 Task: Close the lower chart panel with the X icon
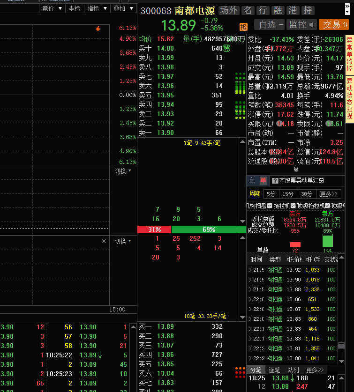[104, 241]
